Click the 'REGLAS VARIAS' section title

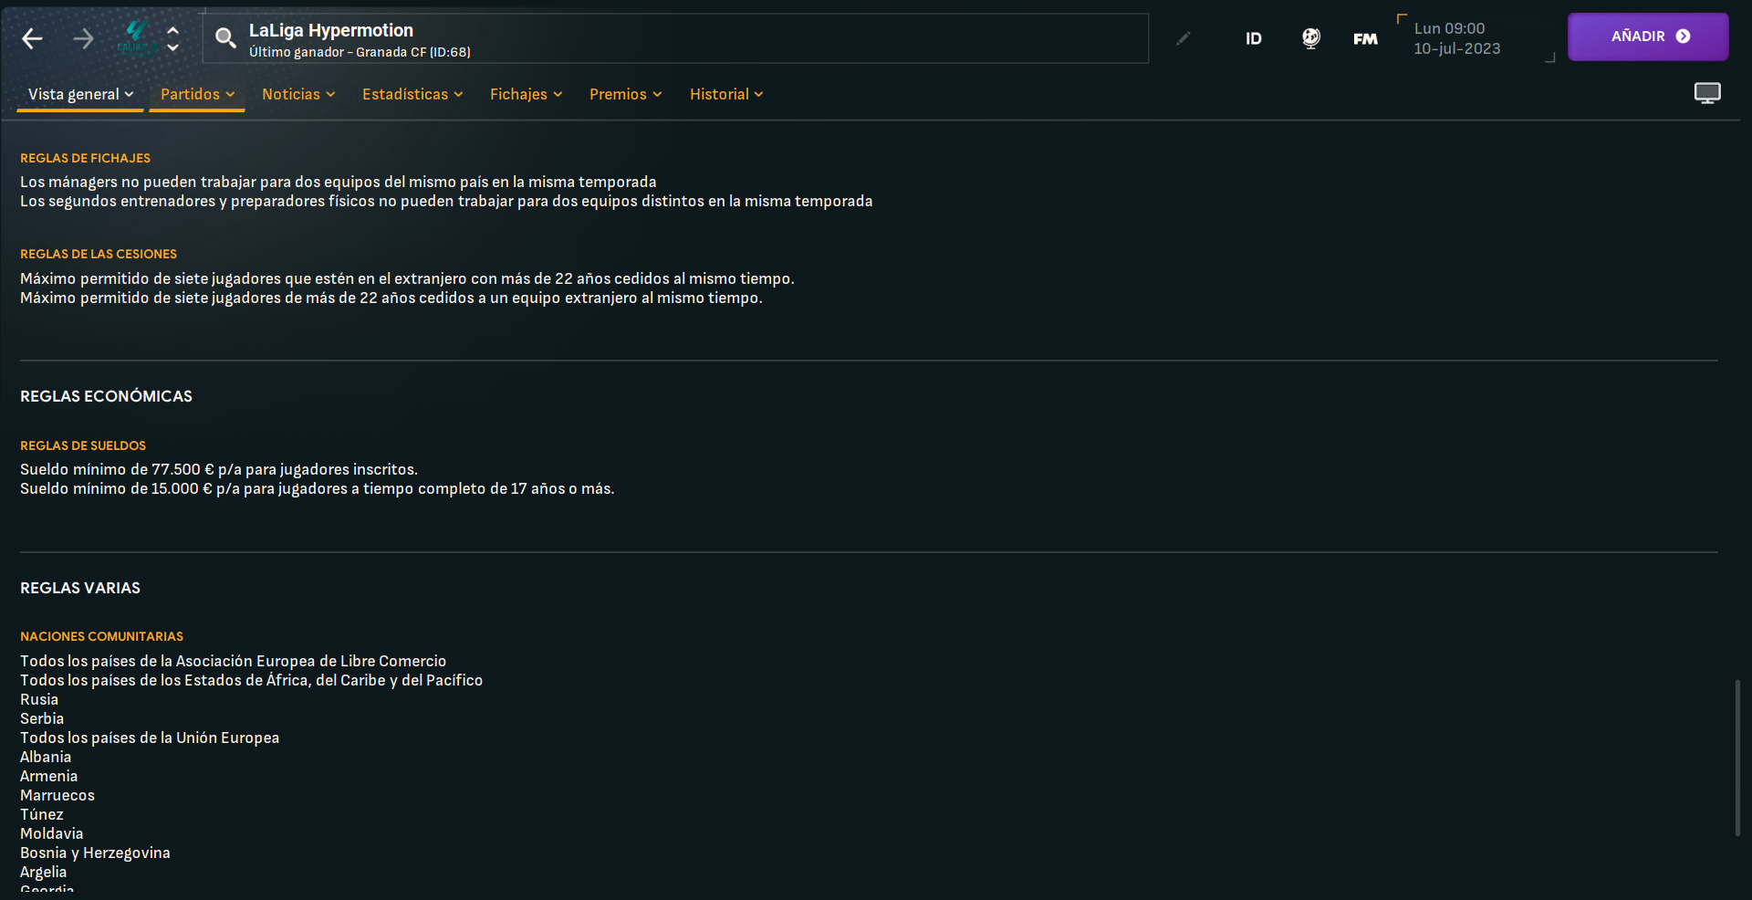point(80,588)
